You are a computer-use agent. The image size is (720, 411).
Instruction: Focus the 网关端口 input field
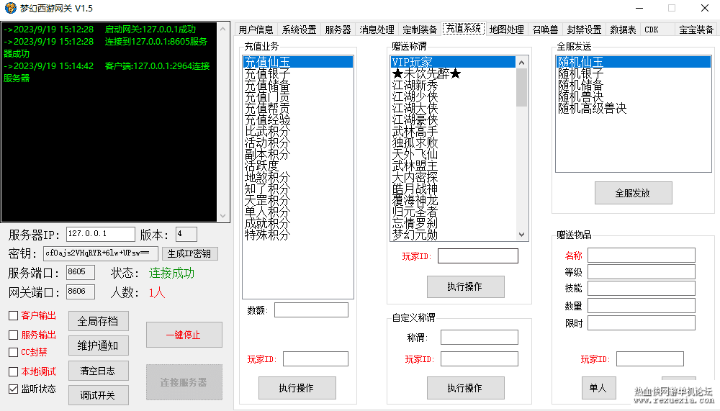pos(81,291)
